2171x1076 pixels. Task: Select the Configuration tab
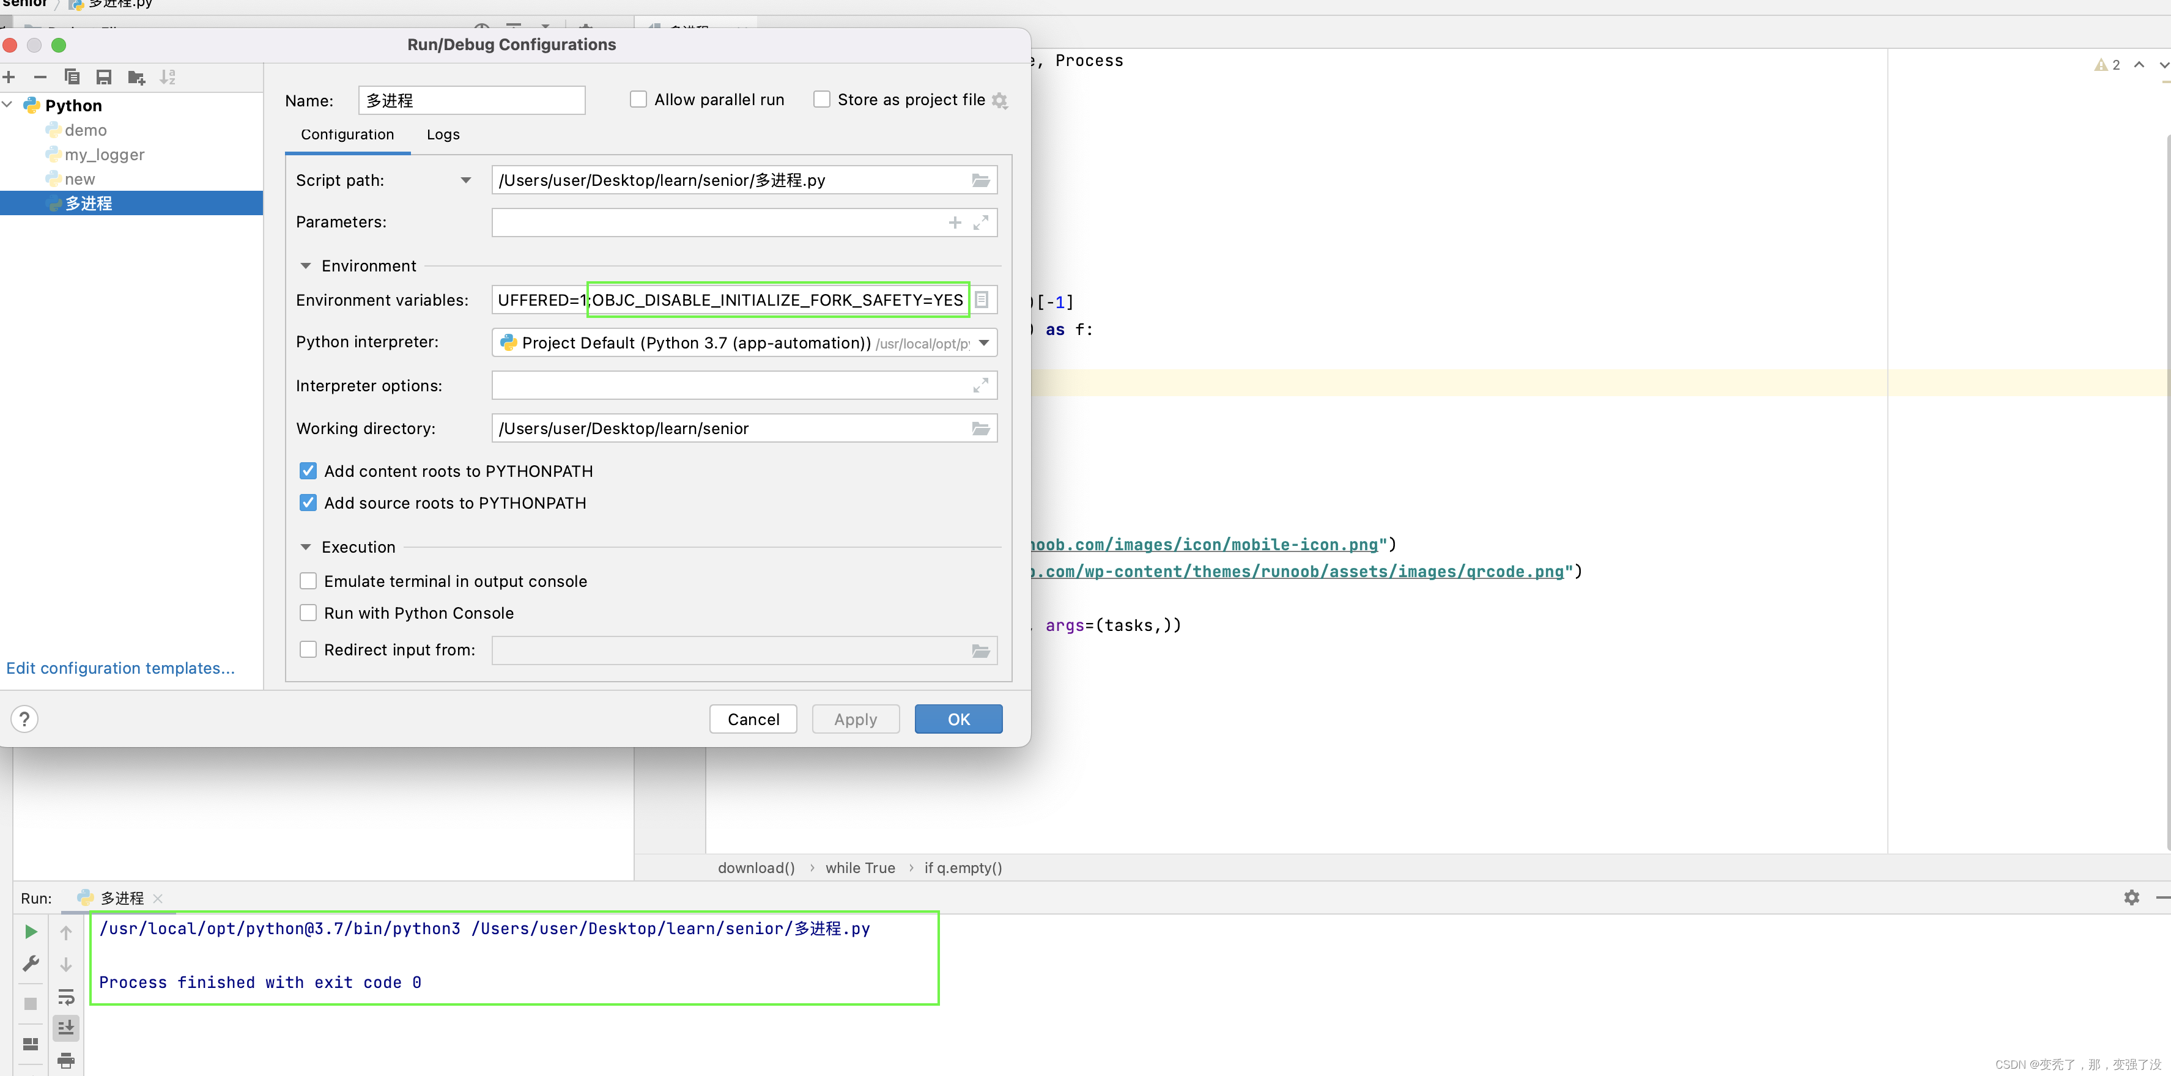[x=347, y=135]
